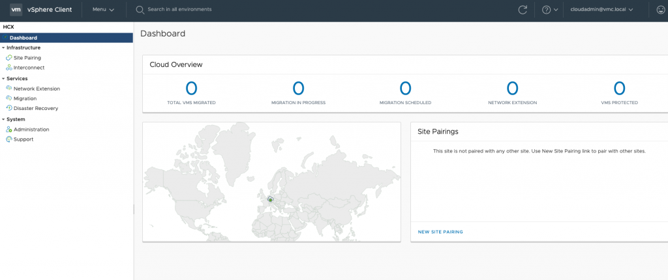Open Migration page

tap(25, 99)
